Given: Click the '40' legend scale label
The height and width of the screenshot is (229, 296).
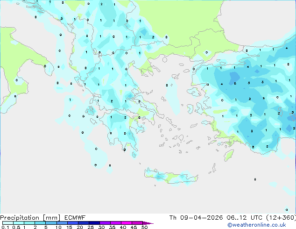Looking at the screenshot, I should pos(123,227).
